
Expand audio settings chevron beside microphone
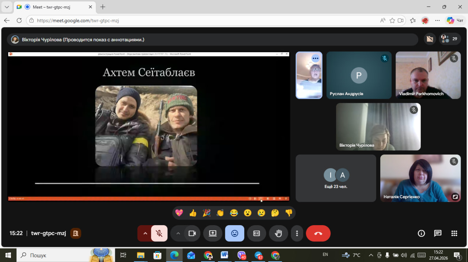(x=145, y=234)
